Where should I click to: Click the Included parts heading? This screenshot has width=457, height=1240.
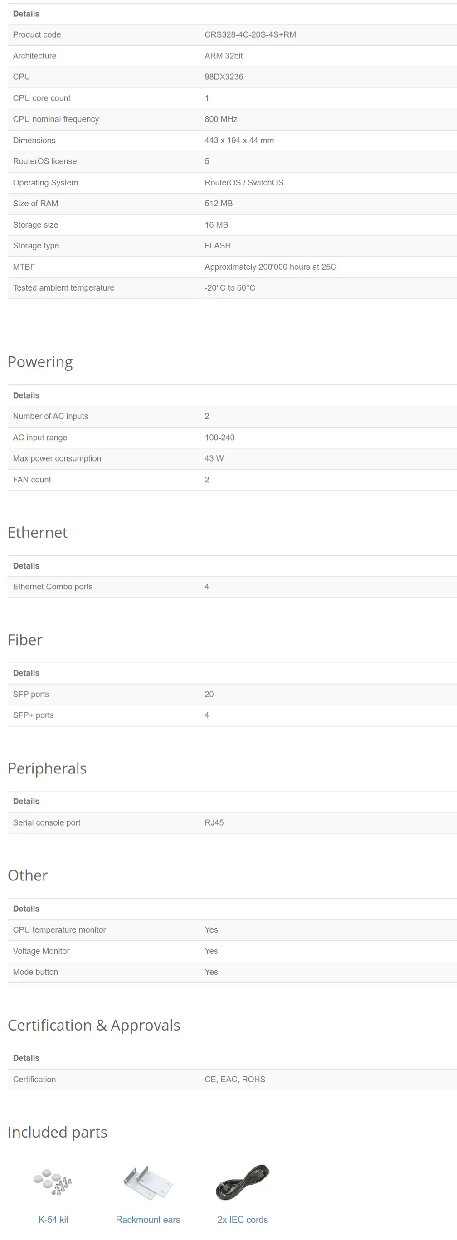57,1132
